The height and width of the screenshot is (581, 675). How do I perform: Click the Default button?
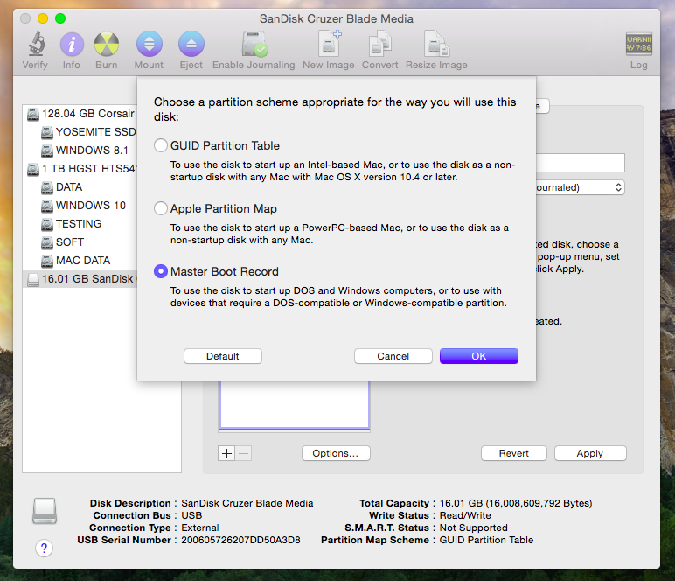[x=223, y=356]
